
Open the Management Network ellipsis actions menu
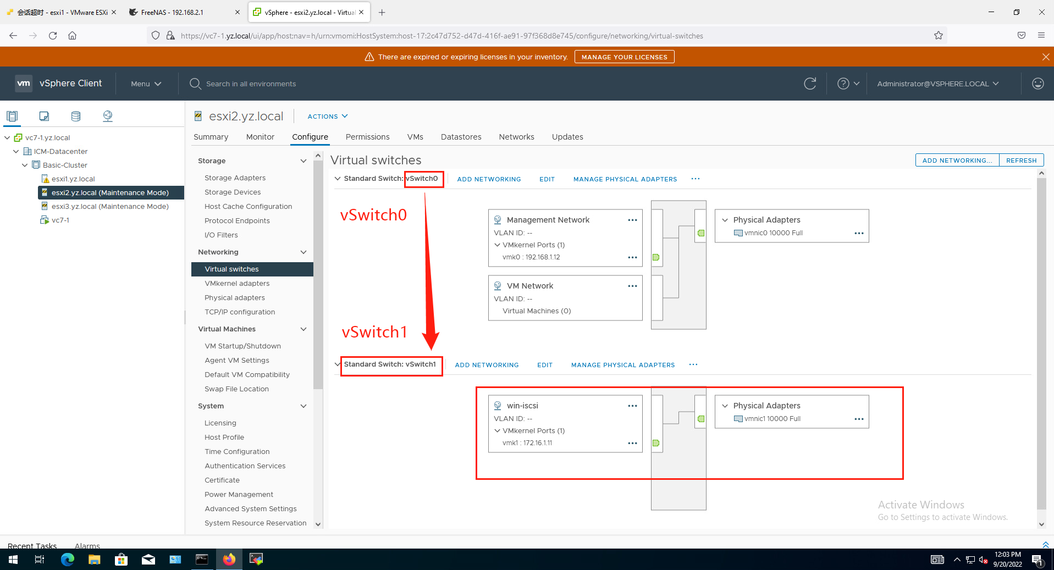pos(632,219)
